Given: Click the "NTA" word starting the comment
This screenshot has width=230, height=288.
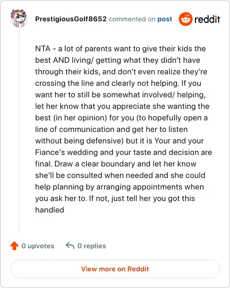Looking at the screenshot, I should [43, 48].
